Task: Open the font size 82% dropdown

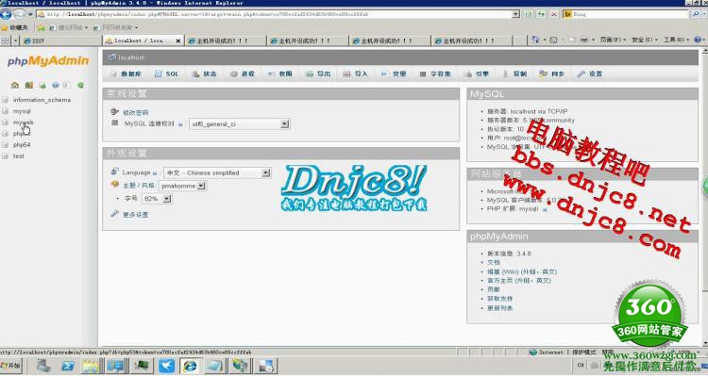Action: [157, 199]
